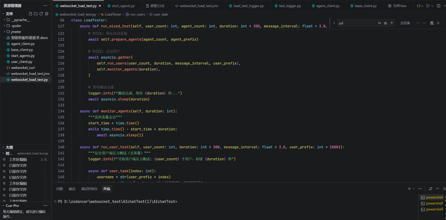Go to next find match

(x=424, y=23)
